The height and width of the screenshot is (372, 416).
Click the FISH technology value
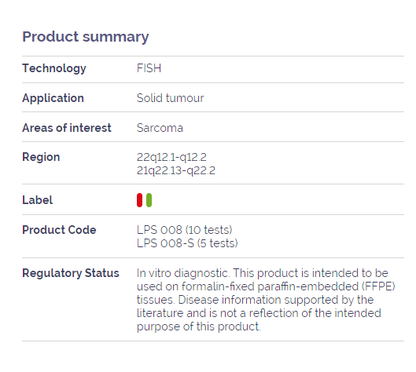(x=149, y=68)
